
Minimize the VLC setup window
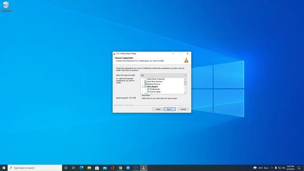pos(173,54)
